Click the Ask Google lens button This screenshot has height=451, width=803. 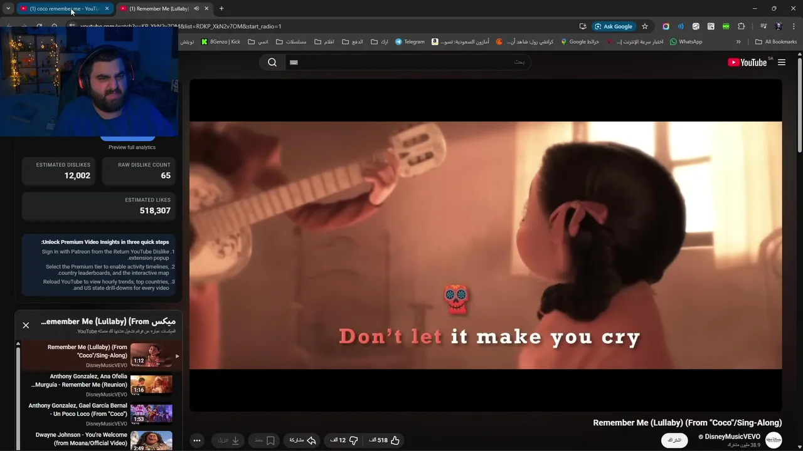614,26
